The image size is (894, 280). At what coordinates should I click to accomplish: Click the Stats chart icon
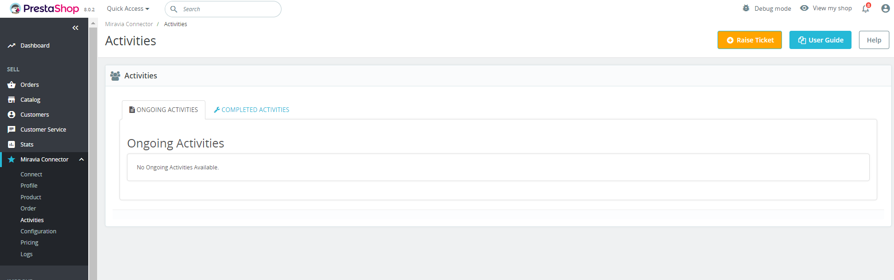pyautogui.click(x=12, y=145)
